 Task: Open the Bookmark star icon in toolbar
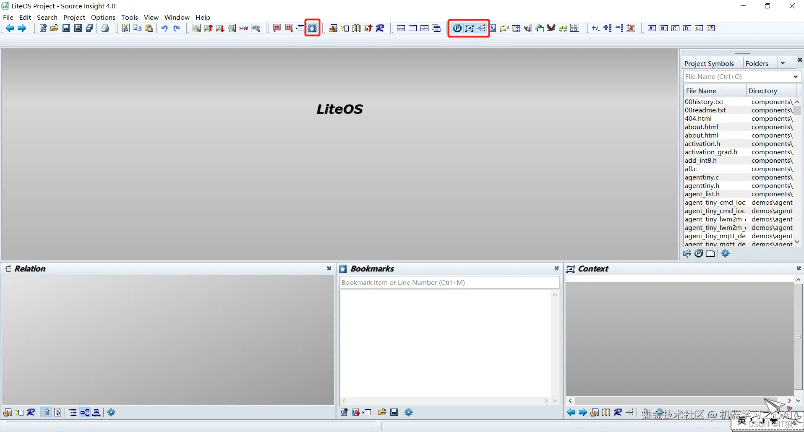[313, 28]
